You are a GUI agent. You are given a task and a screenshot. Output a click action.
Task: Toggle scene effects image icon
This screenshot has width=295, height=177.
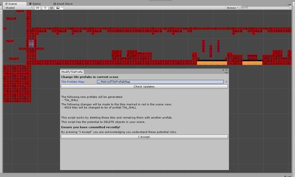click(x=58, y=8)
